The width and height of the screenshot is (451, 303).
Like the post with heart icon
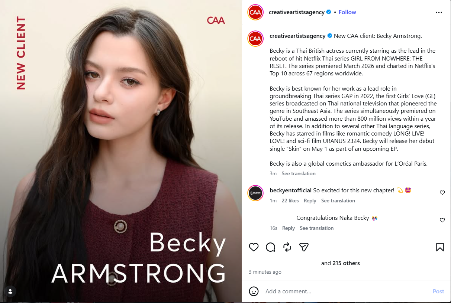point(254,247)
